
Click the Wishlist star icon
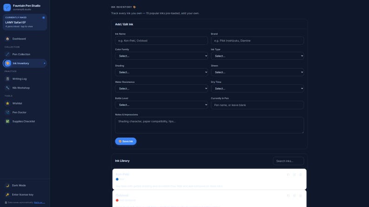pyautogui.click(x=7, y=103)
